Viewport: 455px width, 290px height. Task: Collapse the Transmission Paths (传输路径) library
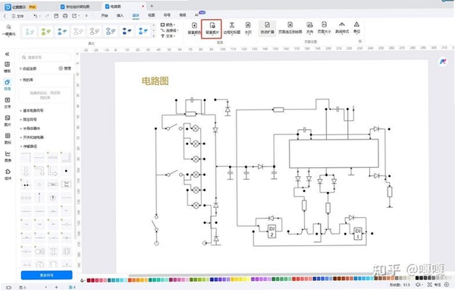29,147
